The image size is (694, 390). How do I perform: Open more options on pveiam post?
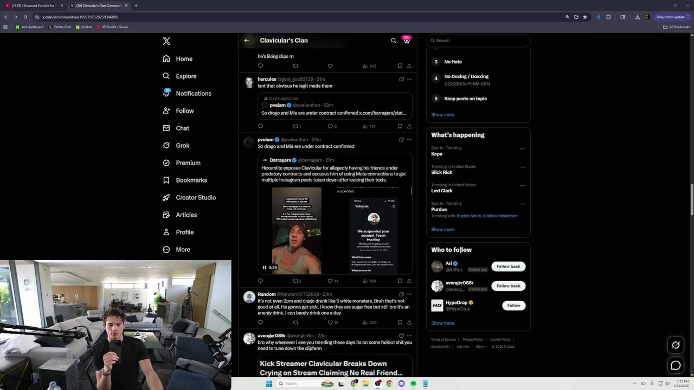tap(409, 140)
